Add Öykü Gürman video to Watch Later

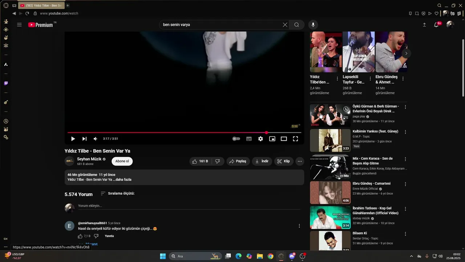[x=346, y=109]
